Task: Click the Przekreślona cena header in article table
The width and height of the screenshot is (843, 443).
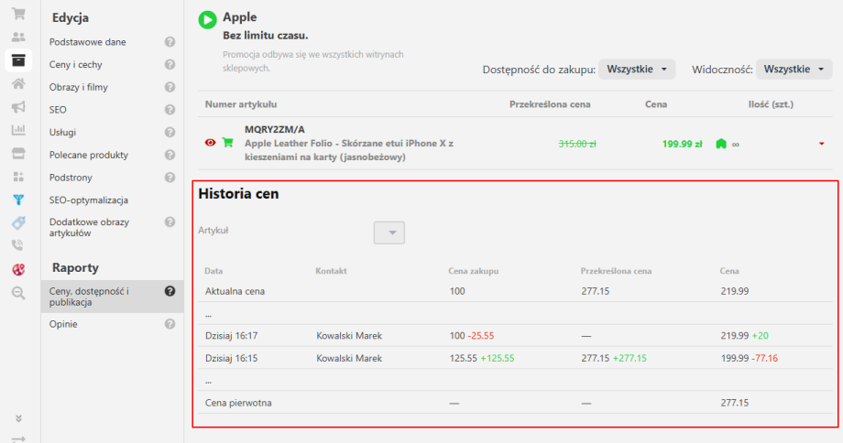Action: tap(550, 104)
